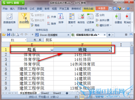Undo the last action
135x100 pixels.
pyautogui.click(x=22, y=35)
